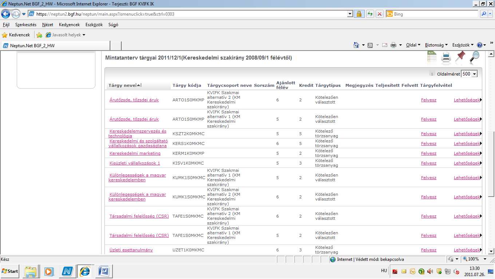The image size is (495, 279).
Task: Open the Kedvencek menu in the menu bar
Action: point(69,25)
